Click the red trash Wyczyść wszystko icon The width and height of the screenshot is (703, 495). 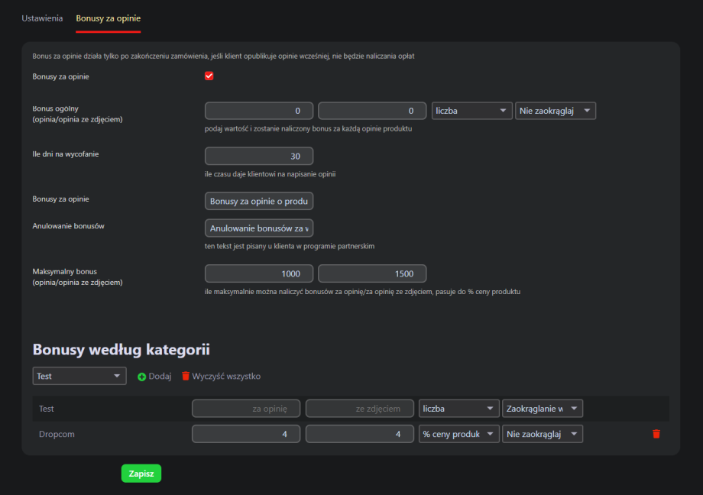pyautogui.click(x=186, y=377)
